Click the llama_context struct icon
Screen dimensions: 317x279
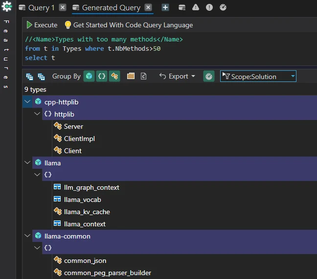point(57,223)
